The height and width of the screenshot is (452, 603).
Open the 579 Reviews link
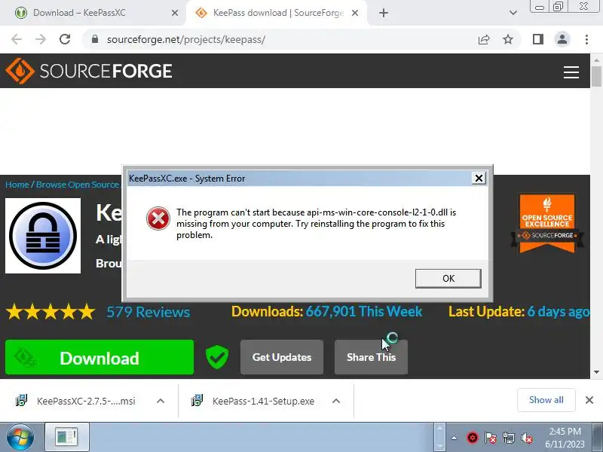pos(148,312)
